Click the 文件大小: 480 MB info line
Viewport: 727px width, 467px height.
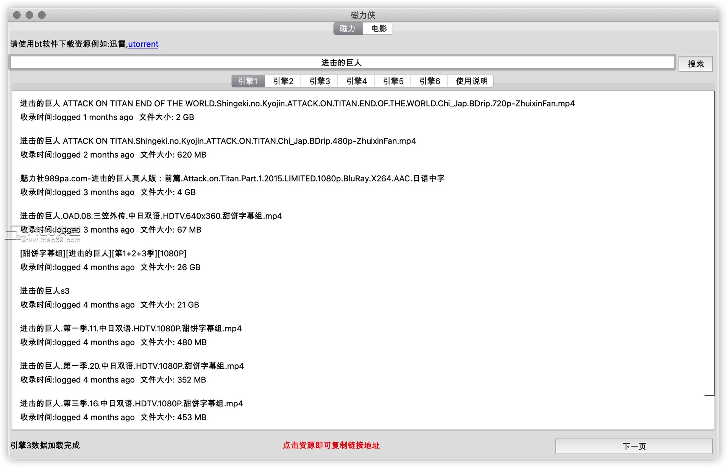click(x=113, y=342)
